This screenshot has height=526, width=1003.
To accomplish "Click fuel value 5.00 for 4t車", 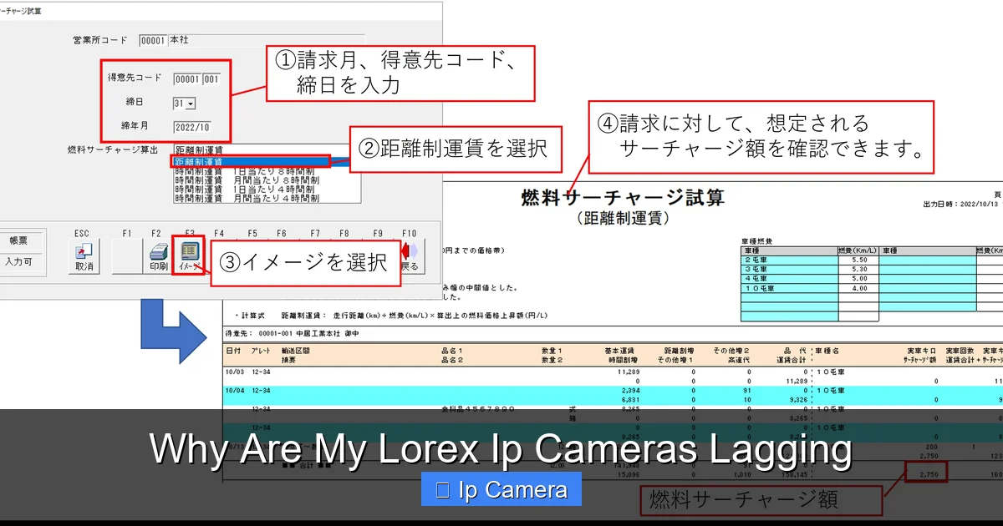I will [x=858, y=279].
